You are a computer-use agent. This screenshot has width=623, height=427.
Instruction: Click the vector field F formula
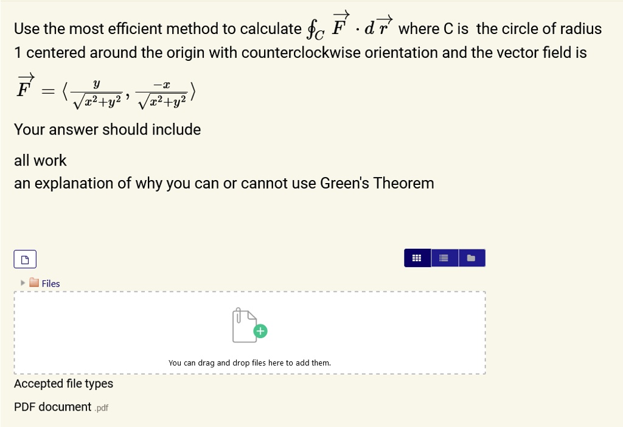(106, 91)
